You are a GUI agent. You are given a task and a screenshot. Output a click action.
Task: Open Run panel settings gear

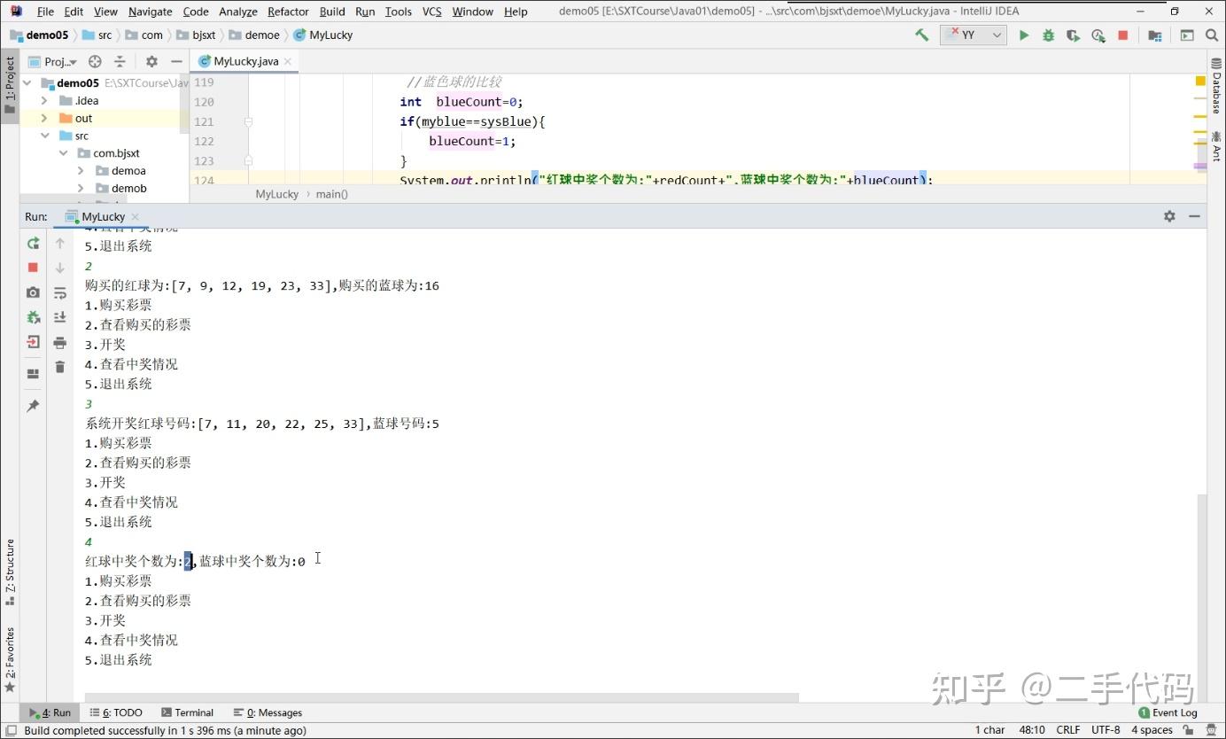tap(1169, 216)
